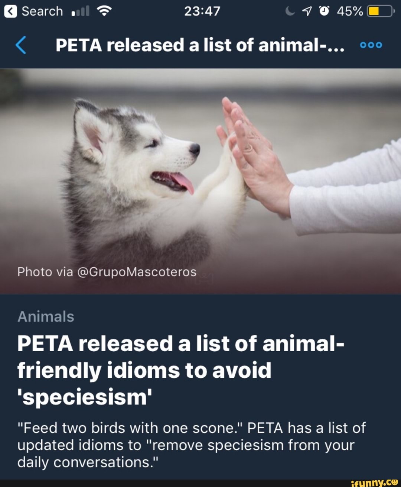Screen dimensions: 401x487
Task: Tap the alarm clock status icon
Action: tap(324, 10)
